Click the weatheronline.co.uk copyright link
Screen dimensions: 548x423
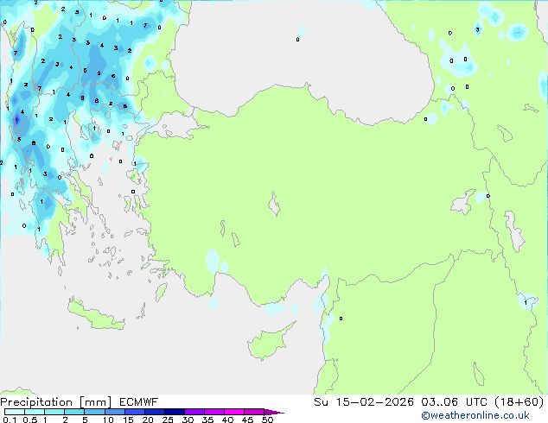pos(475,415)
